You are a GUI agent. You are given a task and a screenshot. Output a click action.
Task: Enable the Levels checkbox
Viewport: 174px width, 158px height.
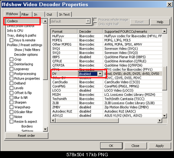[11, 88]
